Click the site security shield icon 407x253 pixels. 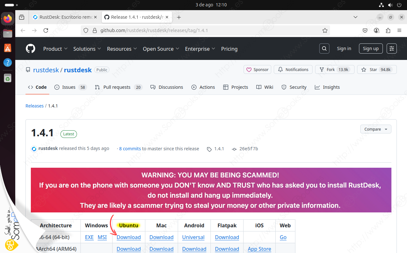[x=86, y=30]
